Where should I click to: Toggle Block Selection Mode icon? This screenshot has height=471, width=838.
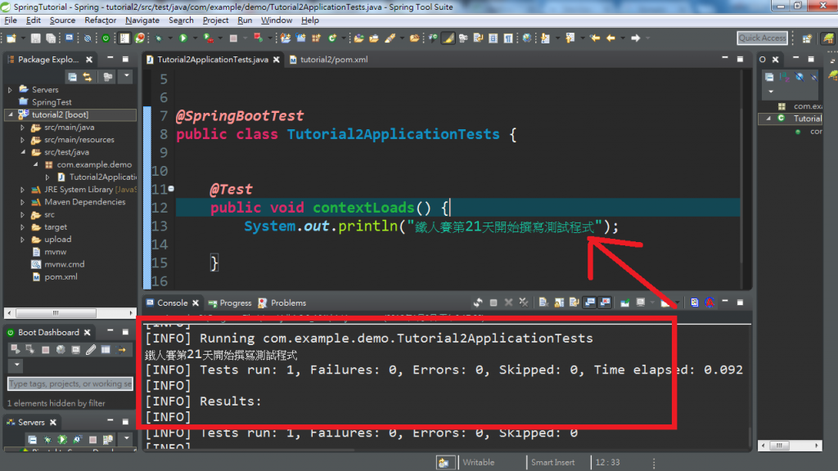pyautogui.click(x=493, y=38)
